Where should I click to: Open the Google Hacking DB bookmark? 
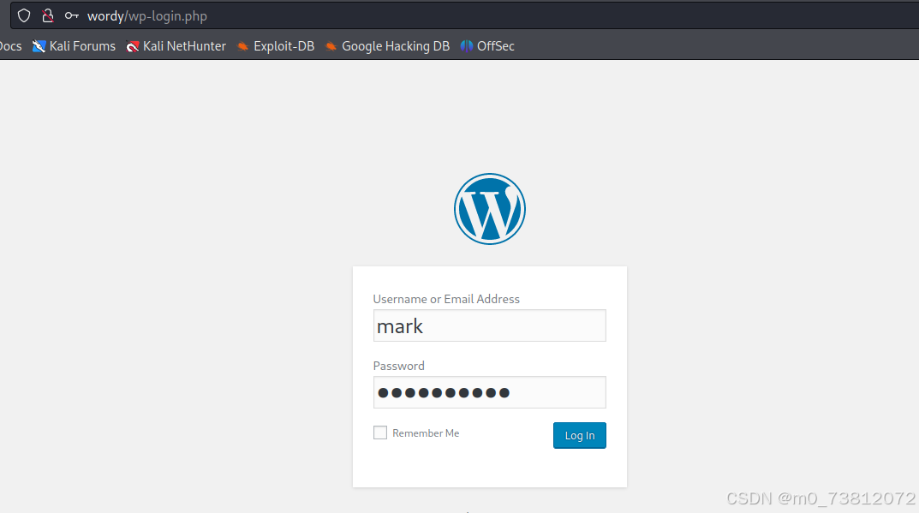[387, 45]
